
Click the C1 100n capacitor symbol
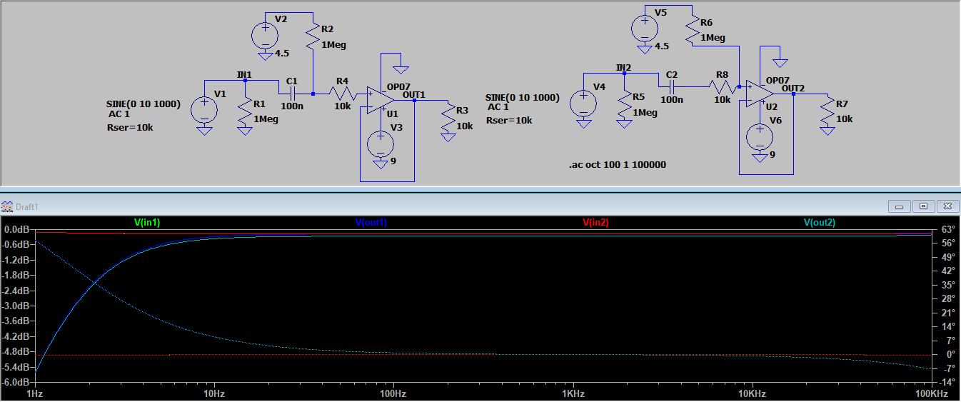[x=292, y=94]
